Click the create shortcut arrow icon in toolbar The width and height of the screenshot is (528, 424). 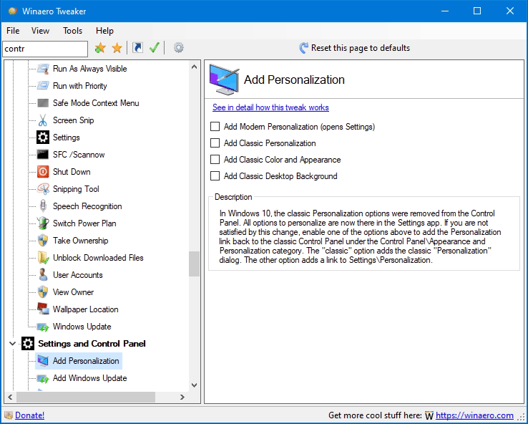coord(137,48)
